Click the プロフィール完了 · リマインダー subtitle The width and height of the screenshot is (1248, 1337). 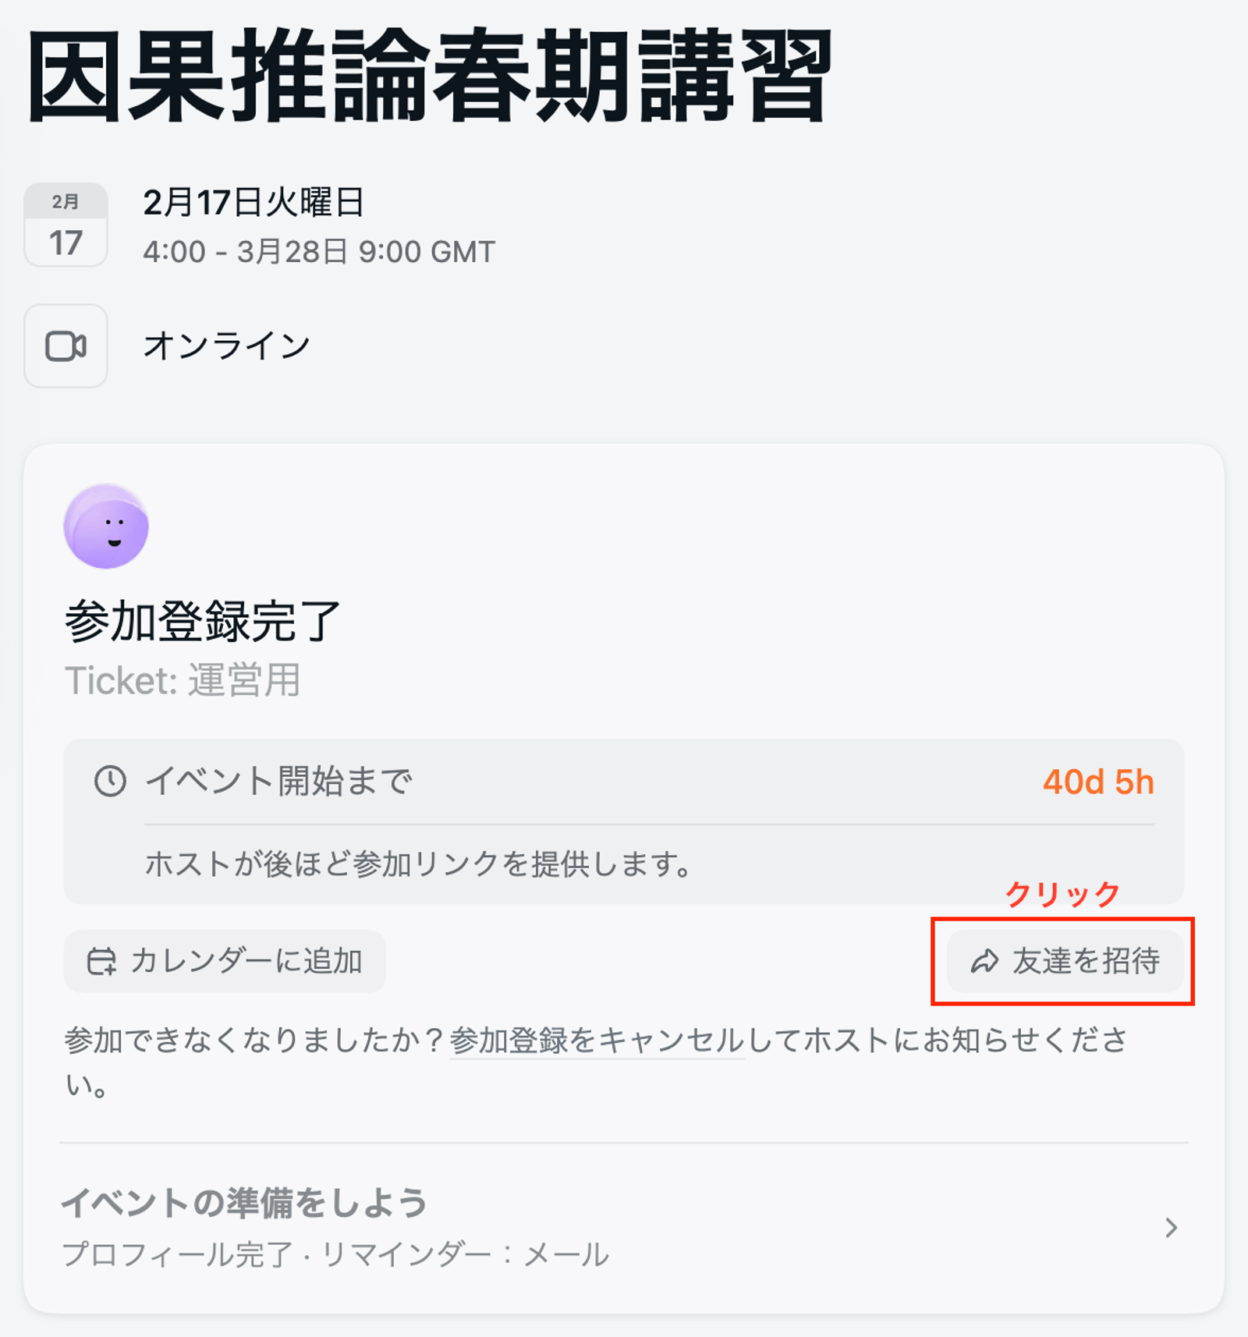335,1254
